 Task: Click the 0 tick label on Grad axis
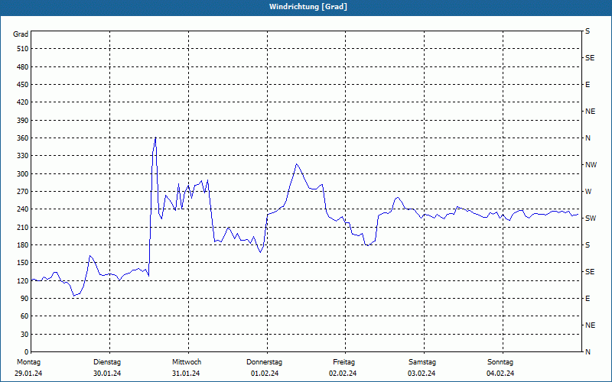tap(26, 352)
